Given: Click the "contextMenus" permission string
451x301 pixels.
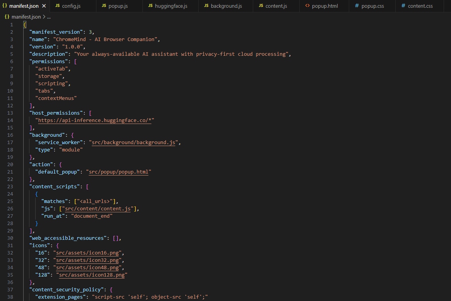Looking at the screenshot, I should pos(56,98).
